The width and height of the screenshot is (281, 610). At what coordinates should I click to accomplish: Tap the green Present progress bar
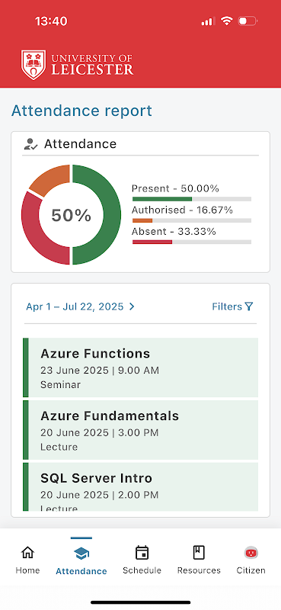[162, 199]
